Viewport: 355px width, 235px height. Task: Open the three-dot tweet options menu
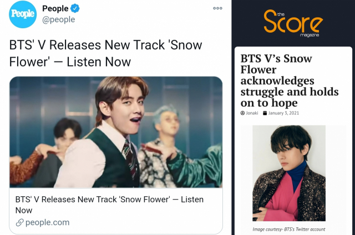217,8
